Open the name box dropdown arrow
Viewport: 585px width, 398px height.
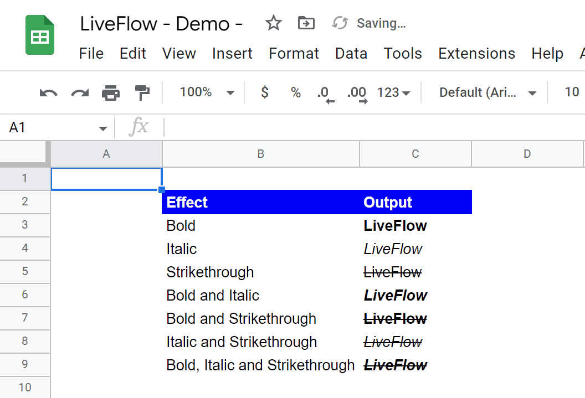point(102,127)
